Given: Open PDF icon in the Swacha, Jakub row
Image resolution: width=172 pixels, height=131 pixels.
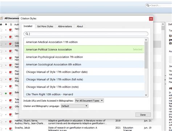Looking at the screenshot, I should click(11, 129).
